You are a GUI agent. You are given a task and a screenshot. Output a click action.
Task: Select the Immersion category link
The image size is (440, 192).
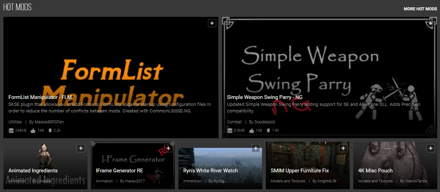coord(192,181)
